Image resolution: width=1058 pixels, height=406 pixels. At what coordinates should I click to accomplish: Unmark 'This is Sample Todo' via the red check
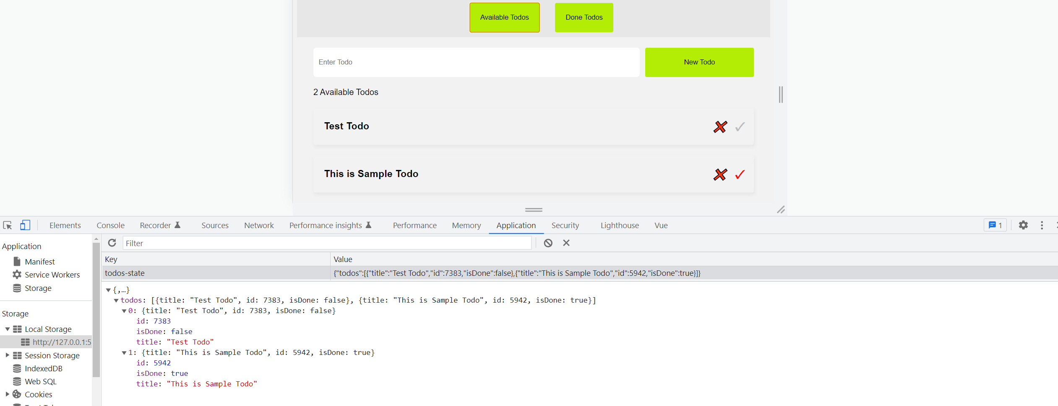(x=740, y=175)
